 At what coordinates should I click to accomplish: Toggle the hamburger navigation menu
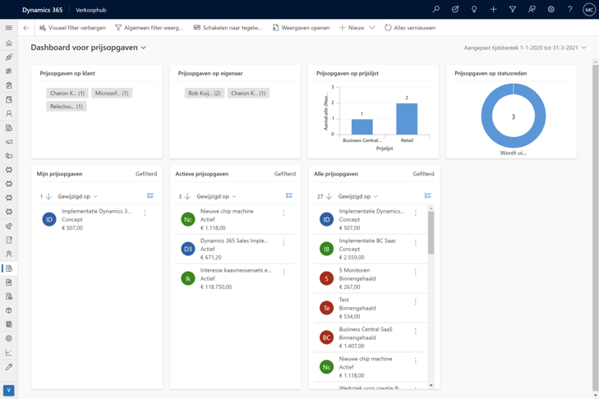pos(9,27)
